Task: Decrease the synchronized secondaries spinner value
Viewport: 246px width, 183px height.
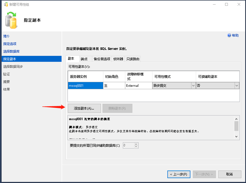Action: pyautogui.click(x=136, y=147)
